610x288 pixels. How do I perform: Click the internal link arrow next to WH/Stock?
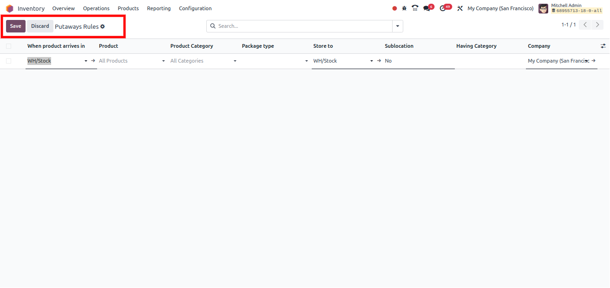pos(92,61)
